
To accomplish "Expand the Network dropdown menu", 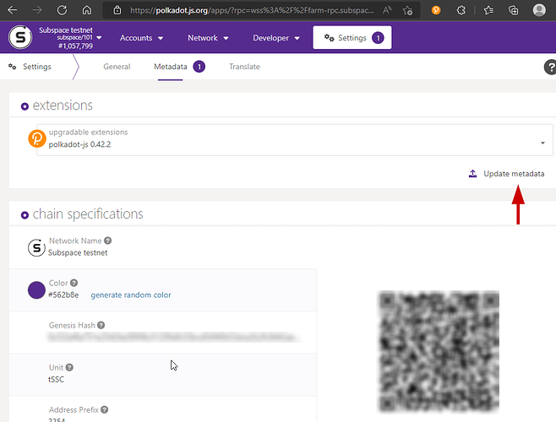I will pos(207,38).
